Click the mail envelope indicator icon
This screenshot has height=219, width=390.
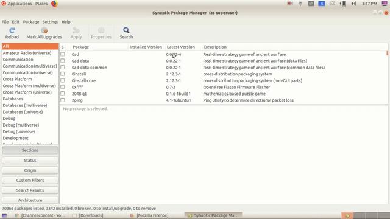(332, 4)
